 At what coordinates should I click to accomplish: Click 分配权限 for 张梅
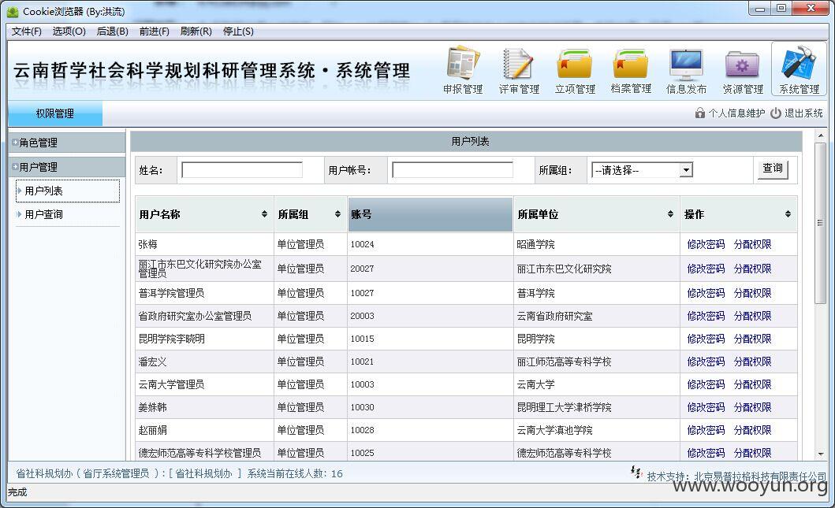coord(752,244)
